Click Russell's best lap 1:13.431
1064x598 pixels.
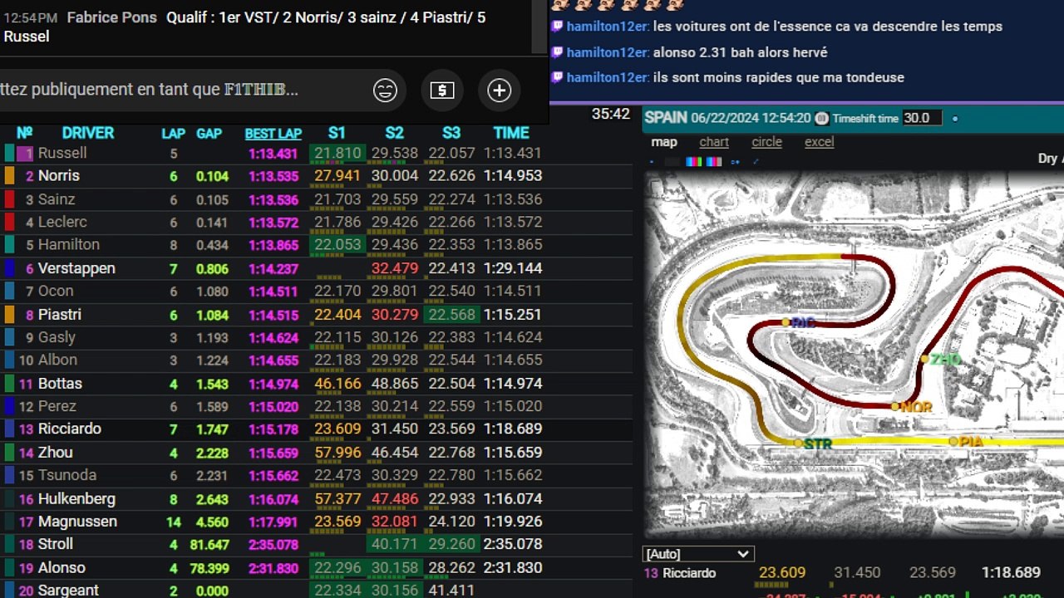tap(273, 154)
